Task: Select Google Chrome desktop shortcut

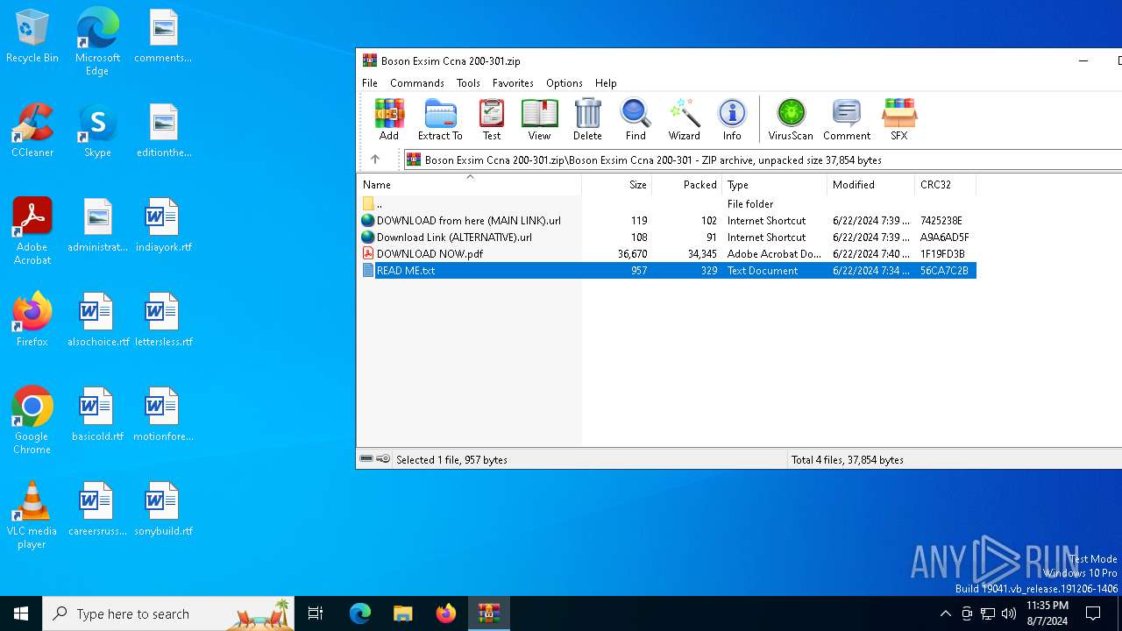Action: click(32, 420)
